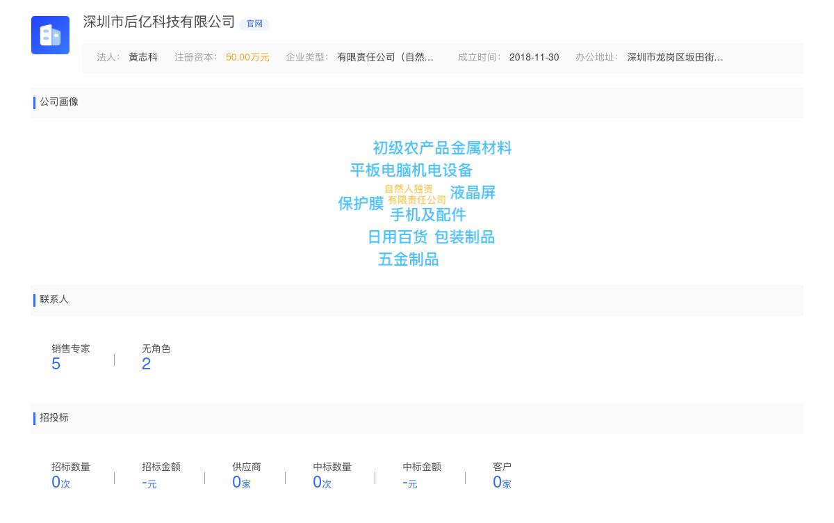Expand the truncated 企业类型 company type text
The image size is (834, 523).
pyautogui.click(x=385, y=57)
